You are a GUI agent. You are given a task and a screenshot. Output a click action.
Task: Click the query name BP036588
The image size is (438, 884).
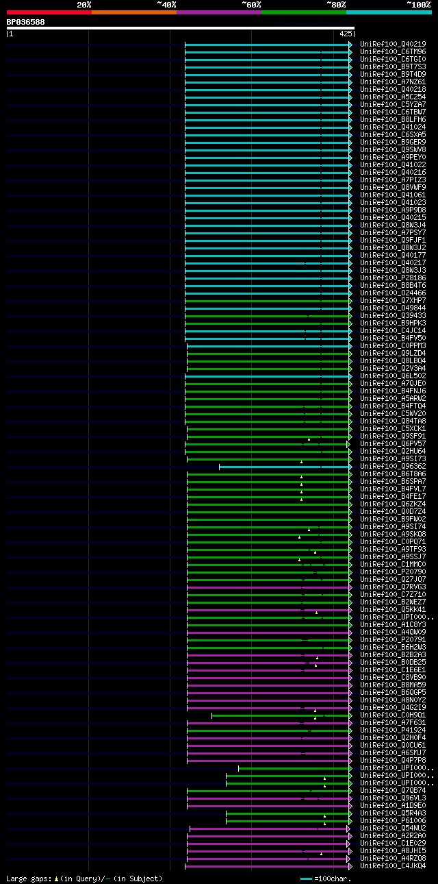point(26,22)
